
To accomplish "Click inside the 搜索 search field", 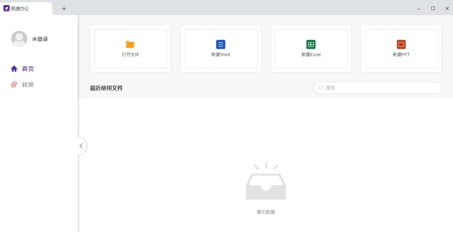I will click(378, 88).
